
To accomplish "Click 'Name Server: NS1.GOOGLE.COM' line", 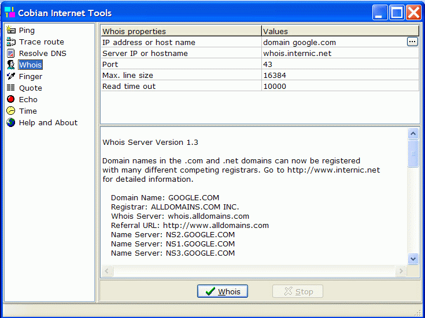I will point(173,244).
